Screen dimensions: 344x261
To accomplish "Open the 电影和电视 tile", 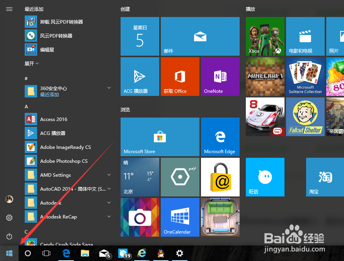I will coord(305,36).
